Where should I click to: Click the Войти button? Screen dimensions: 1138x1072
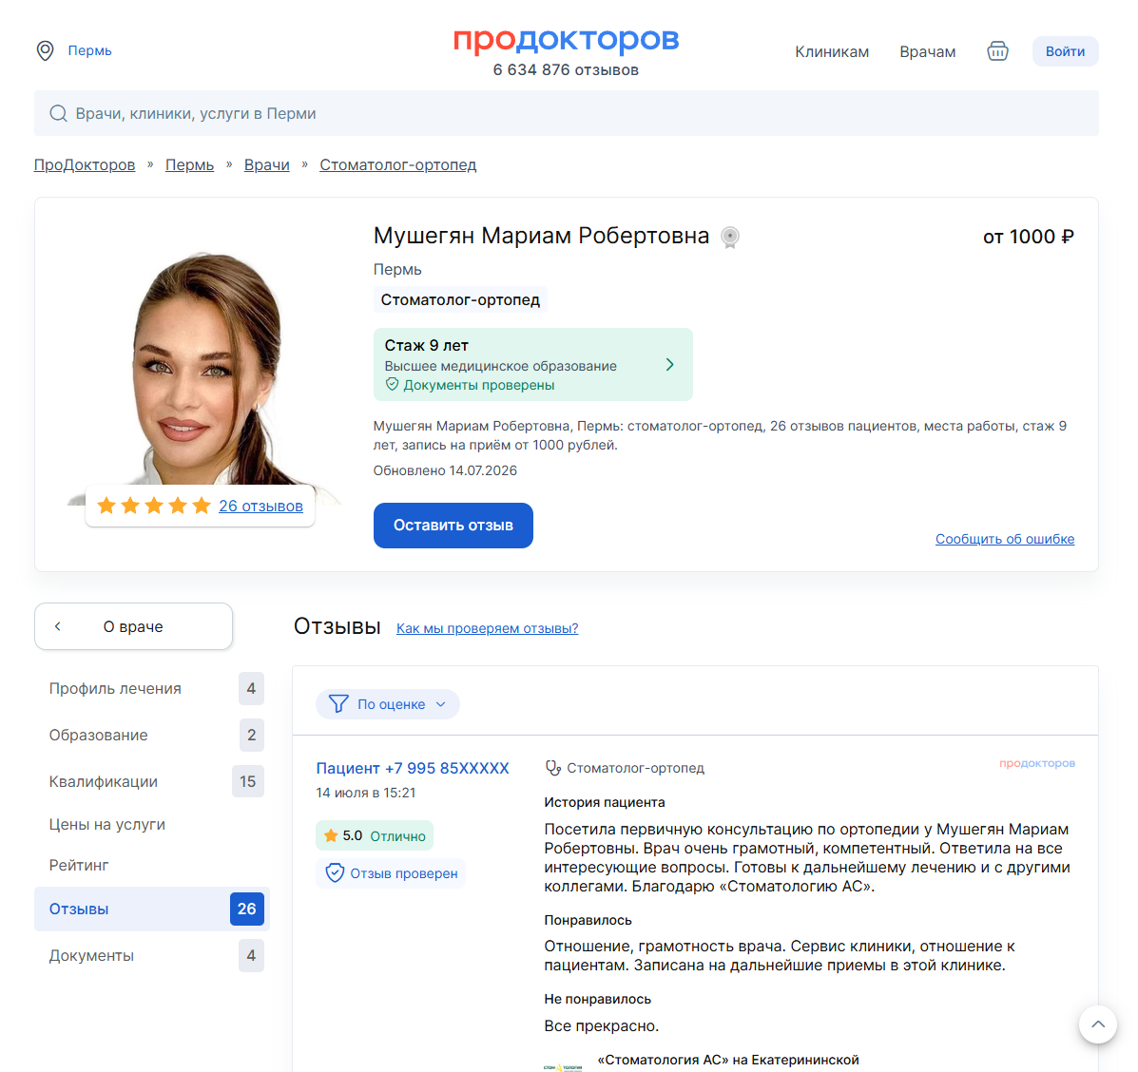1065,51
